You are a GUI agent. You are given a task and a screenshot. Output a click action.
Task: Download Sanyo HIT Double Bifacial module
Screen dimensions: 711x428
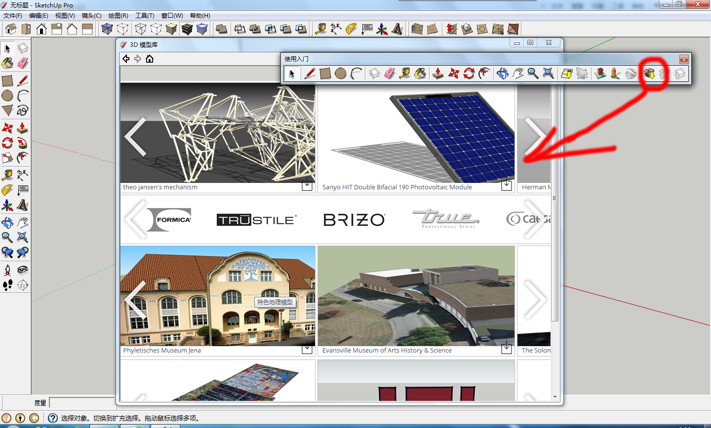(x=507, y=185)
